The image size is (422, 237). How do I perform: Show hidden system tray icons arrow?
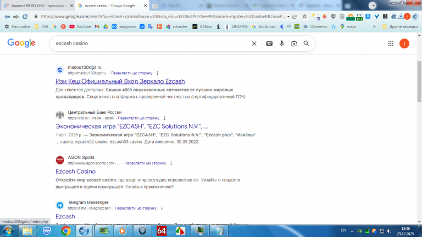tap(352, 231)
